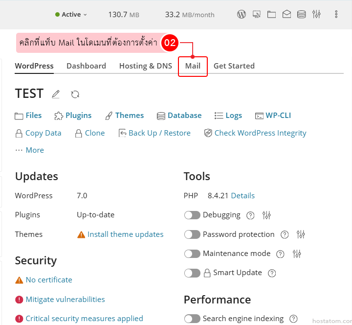Click the Plugins Up-to-date status
Viewport: 352px width, 325px height.
[x=96, y=215]
